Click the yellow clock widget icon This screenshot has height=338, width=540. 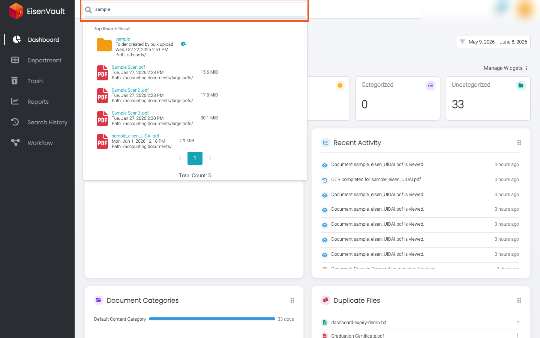pyautogui.click(x=340, y=86)
